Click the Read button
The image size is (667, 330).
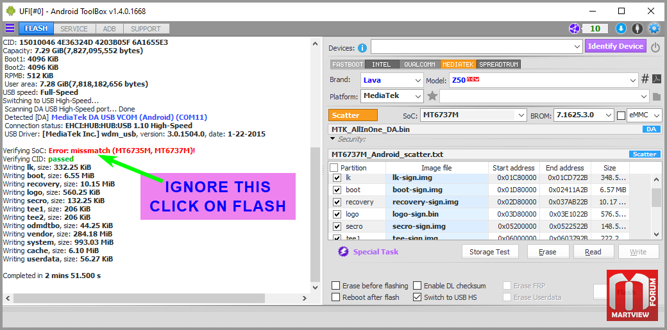[x=593, y=252]
